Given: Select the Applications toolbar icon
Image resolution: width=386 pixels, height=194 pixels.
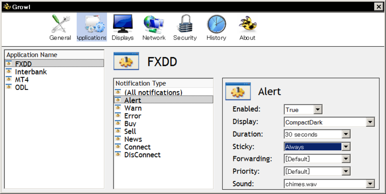Looking at the screenshot, I should pyautogui.click(x=92, y=27).
